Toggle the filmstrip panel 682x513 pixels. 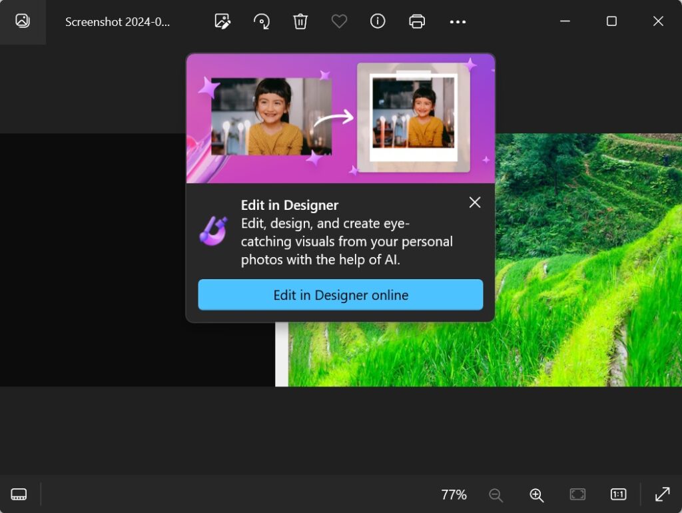(19, 494)
